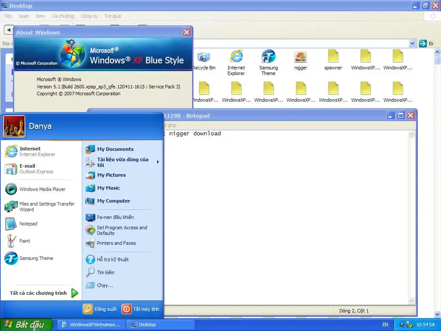The width and height of the screenshot is (441, 331).
Task: Click Notepad scrollbar down arrow
Action: (411, 301)
